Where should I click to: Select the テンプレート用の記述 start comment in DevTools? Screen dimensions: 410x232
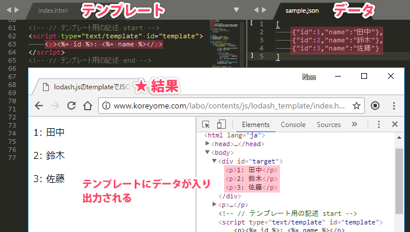287,213
